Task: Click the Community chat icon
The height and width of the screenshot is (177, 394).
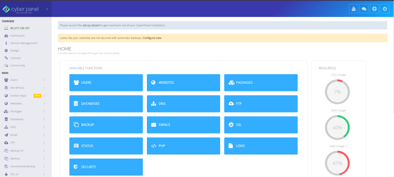Action: 6,65
